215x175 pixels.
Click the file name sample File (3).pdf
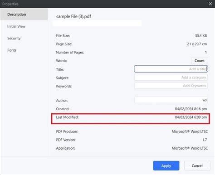coord(73,16)
